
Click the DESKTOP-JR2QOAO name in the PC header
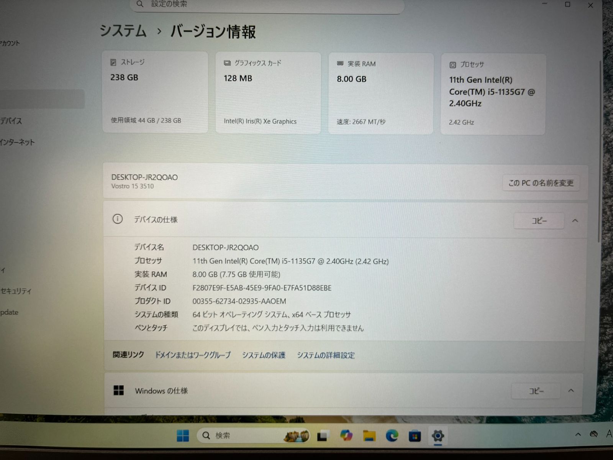144,177
